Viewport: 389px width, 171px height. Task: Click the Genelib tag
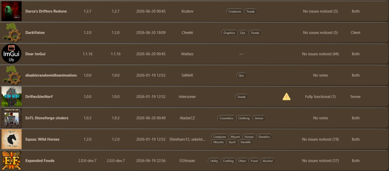click(x=245, y=142)
